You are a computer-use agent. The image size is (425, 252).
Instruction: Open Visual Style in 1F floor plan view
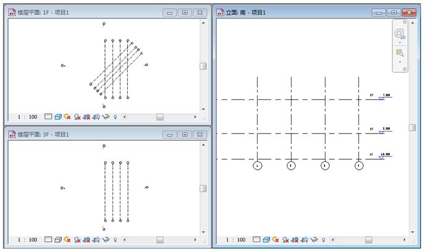[58, 116]
